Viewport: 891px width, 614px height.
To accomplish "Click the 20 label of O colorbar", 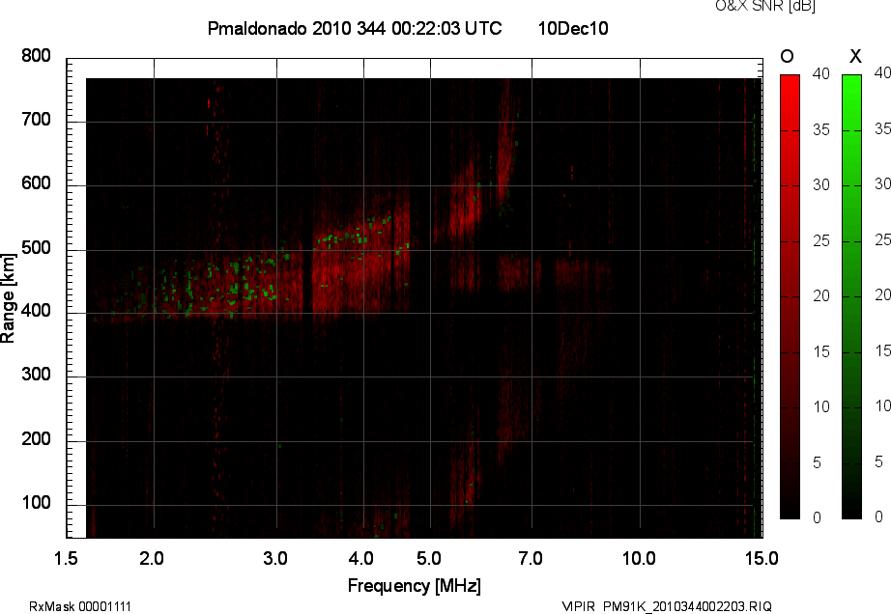I will tap(821, 295).
